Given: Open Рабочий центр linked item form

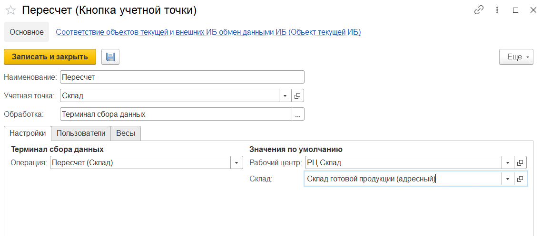Looking at the screenshot, I should coord(520,163).
